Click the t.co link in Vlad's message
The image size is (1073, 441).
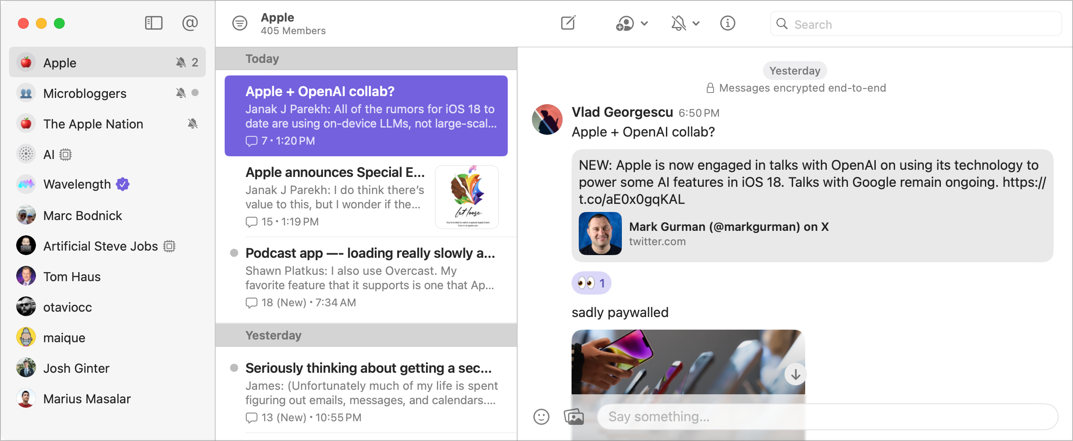632,199
